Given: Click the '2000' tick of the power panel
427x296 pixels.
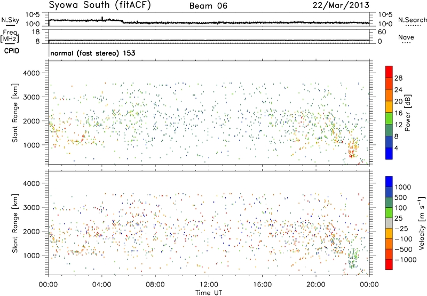Looking at the screenshot, I should [x=31, y=121].
